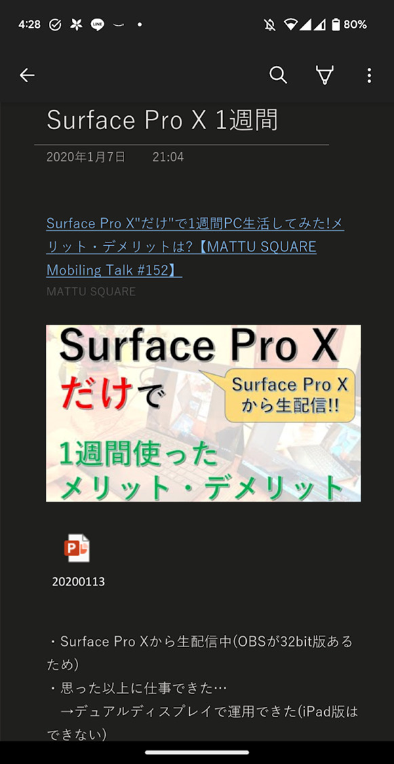
Task: Tap the battery 80% indicator
Action: [x=349, y=24]
